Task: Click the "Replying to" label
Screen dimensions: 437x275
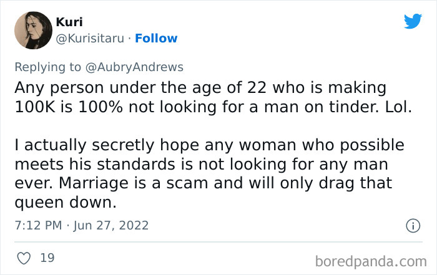Action: pyautogui.click(x=56, y=67)
